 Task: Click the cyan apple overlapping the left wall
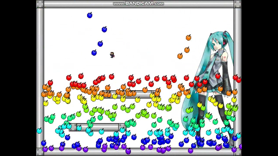(39, 131)
